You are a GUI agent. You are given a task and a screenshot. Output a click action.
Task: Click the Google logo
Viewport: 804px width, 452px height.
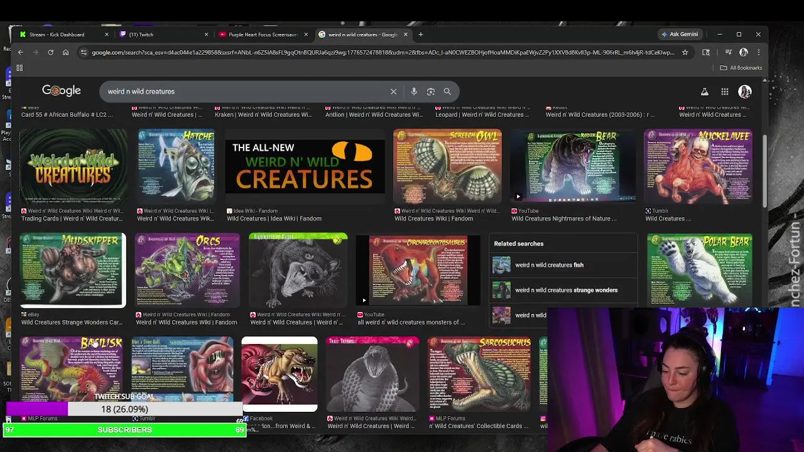tap(61, 91)
